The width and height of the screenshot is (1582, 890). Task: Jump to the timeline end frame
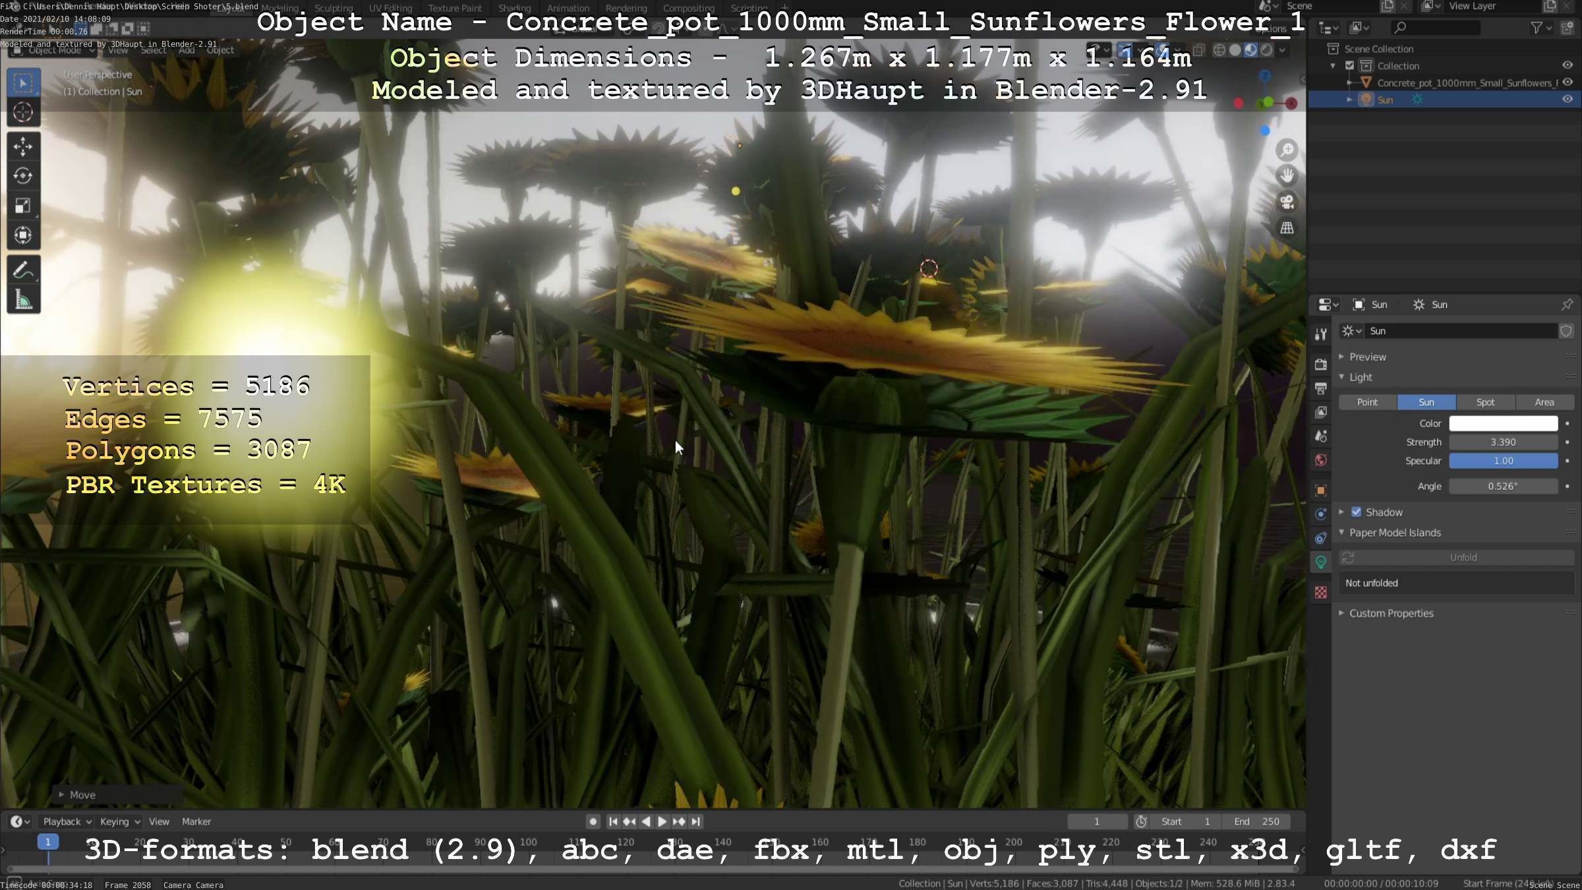coord(696,821)
